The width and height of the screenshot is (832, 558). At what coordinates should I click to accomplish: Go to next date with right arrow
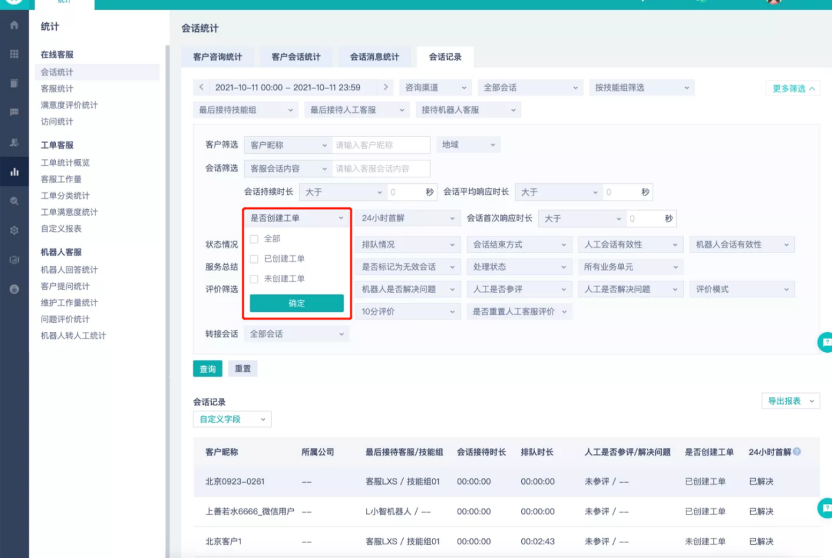tap(386, 88)
